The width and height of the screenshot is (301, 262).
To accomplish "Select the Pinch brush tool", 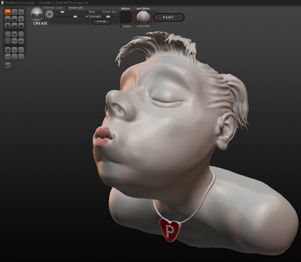I will (x=14, y=25).
